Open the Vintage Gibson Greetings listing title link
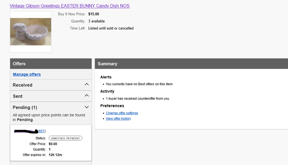The height and width of the screenshot is (165, 288). point(69,6)
